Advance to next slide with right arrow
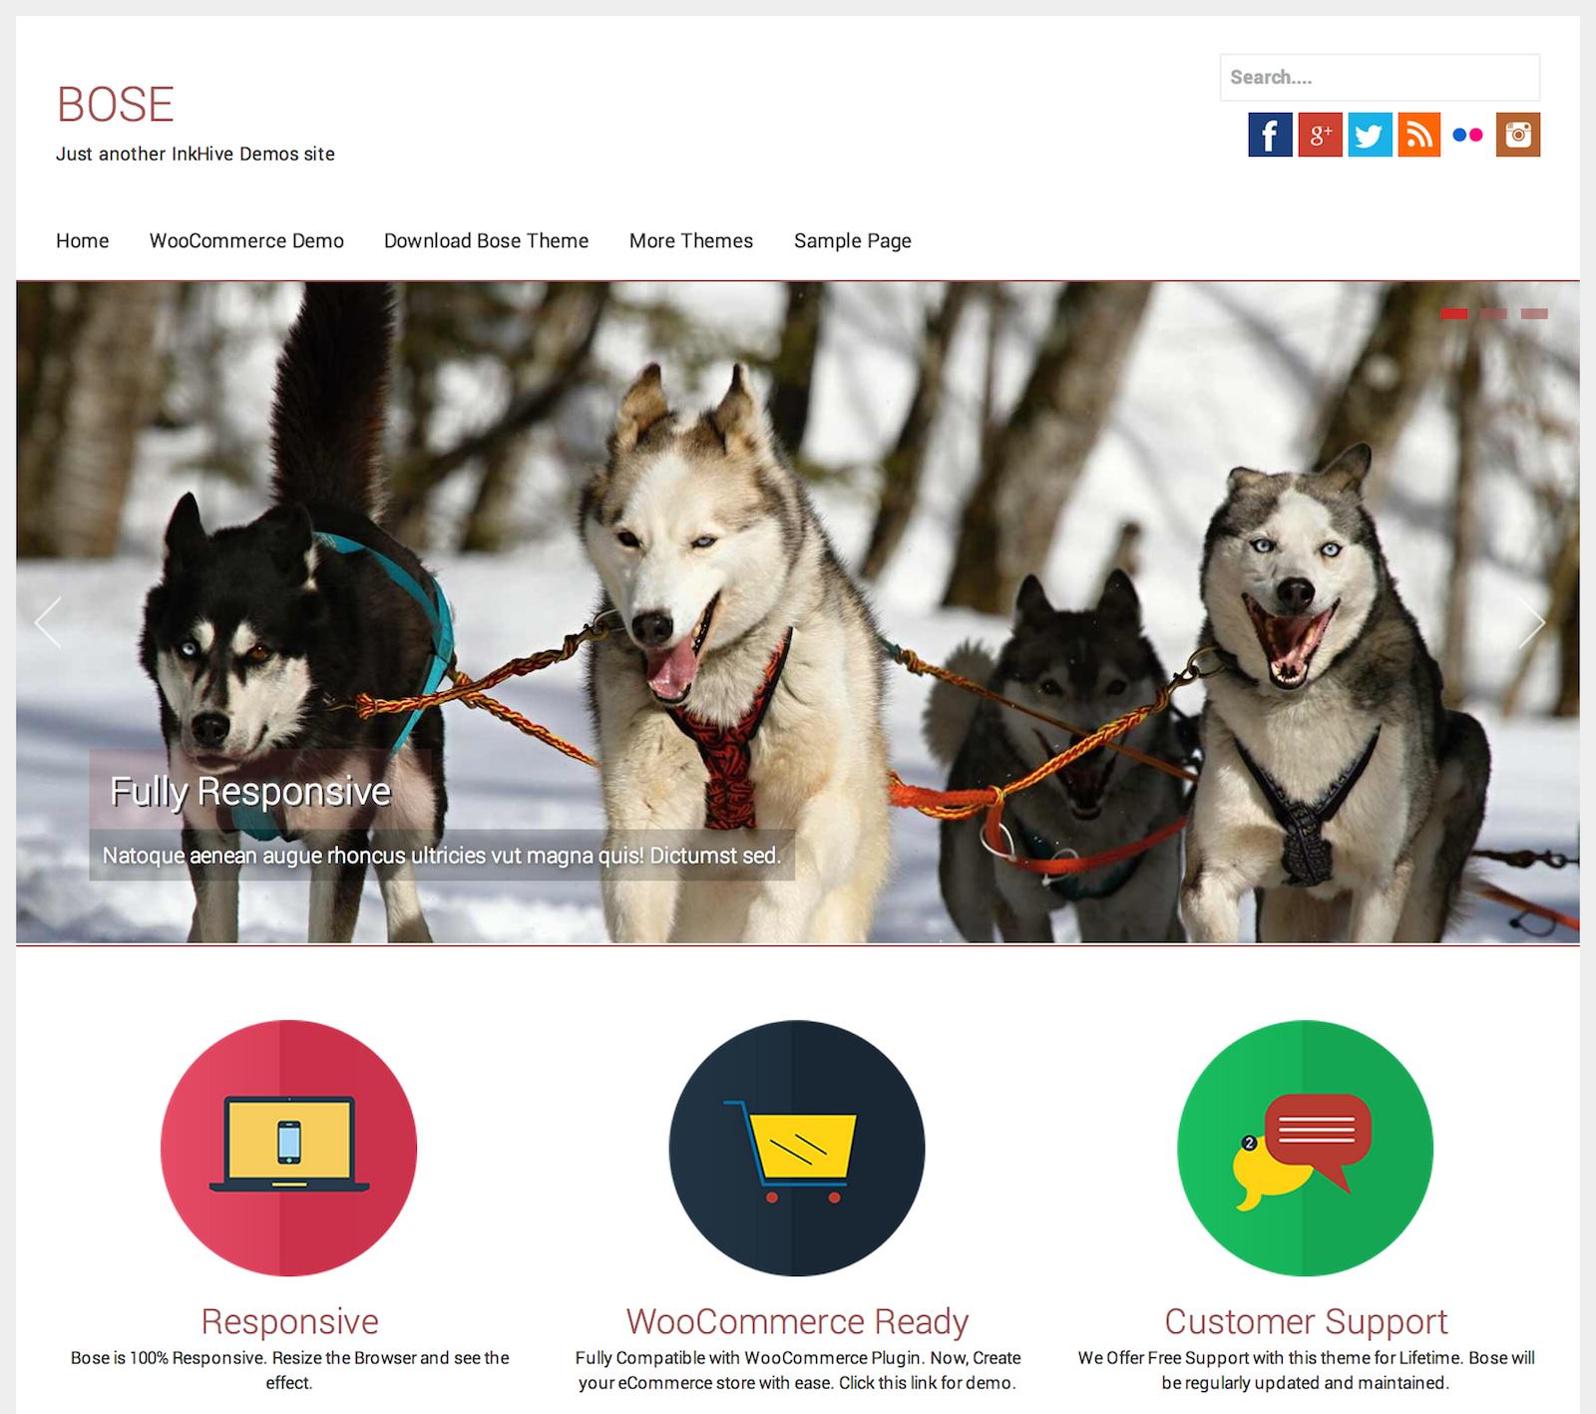Viewport: 1596px width, 1414px height. (1532, 622)
